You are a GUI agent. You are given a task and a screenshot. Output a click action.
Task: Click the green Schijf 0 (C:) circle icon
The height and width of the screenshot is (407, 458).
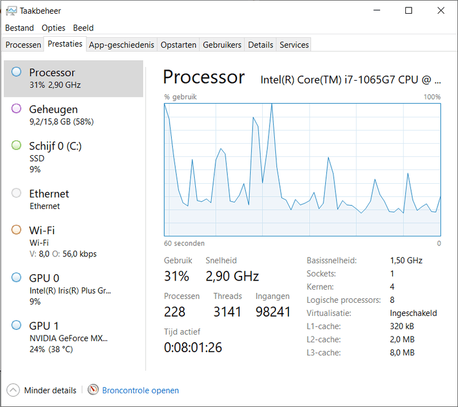pos(17,145)
